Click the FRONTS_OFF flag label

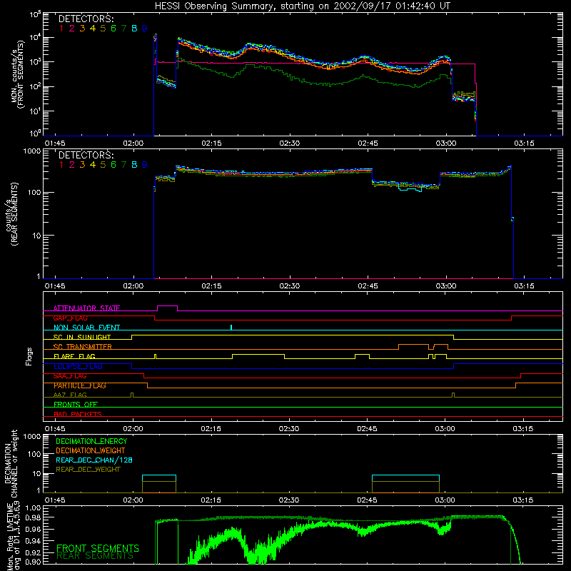[76, 404]
